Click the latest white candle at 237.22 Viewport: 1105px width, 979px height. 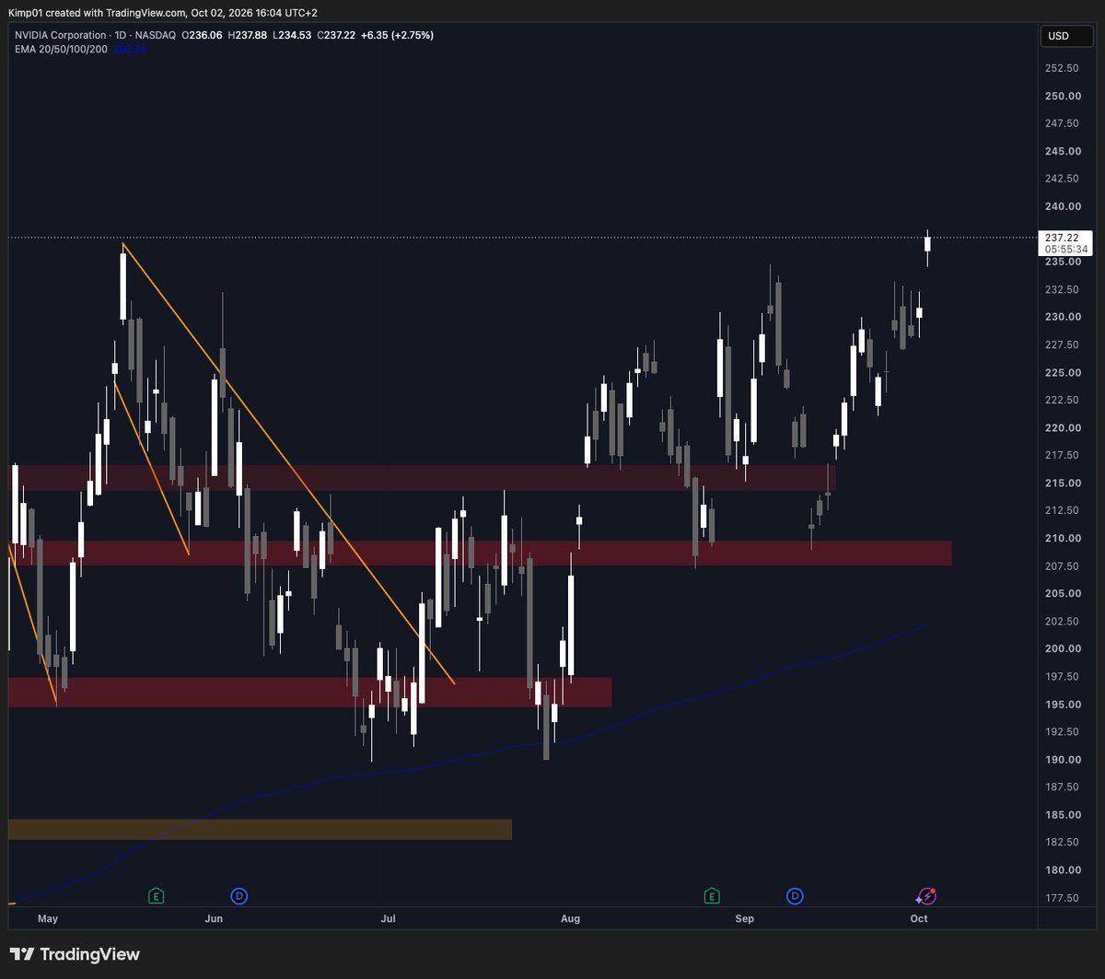pos(927,243)
